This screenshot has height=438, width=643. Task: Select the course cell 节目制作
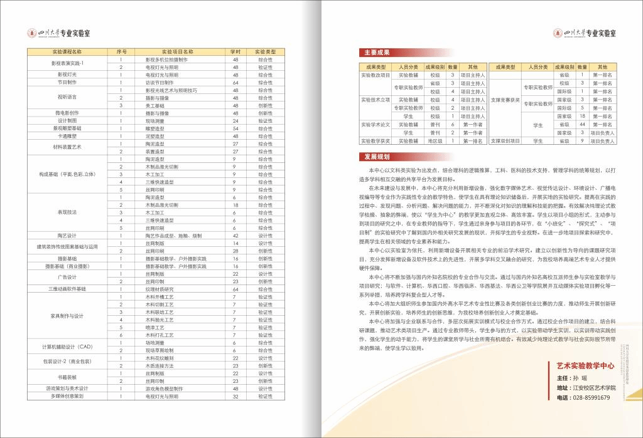[x=67, y=82]
